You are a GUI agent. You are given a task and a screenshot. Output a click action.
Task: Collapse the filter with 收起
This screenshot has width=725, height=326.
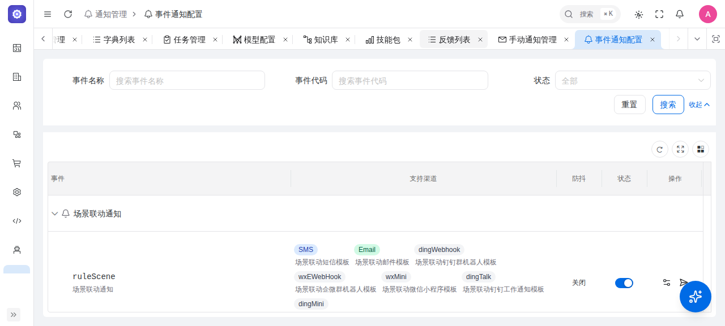[700, 105]
